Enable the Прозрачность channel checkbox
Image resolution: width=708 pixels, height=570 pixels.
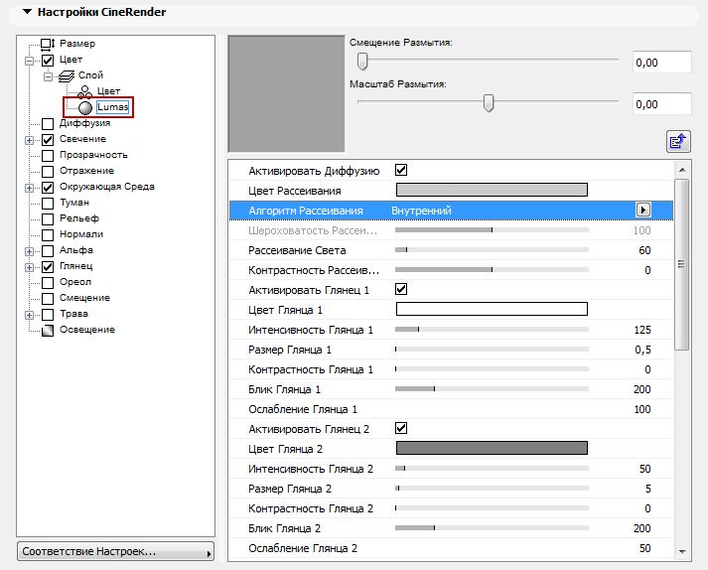pos(48,155)
